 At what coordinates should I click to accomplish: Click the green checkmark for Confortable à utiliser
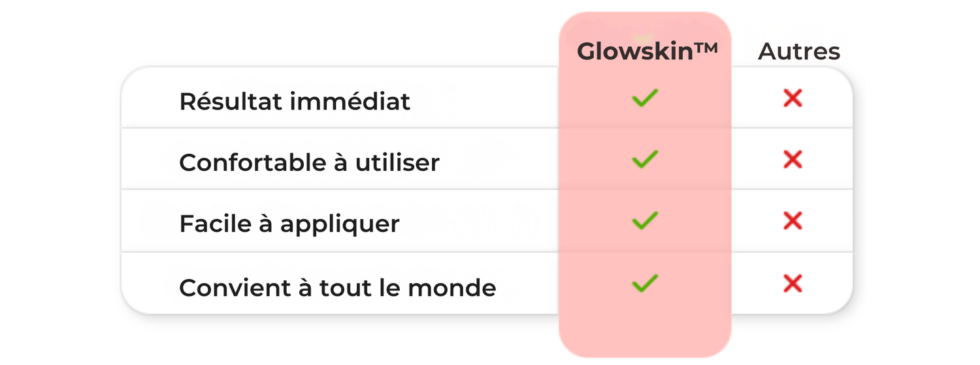pyautogui.click(x=645, y=160)
